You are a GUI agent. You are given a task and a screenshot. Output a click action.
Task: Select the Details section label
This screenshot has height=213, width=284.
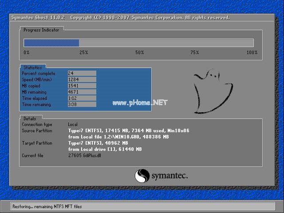[30, 119]
